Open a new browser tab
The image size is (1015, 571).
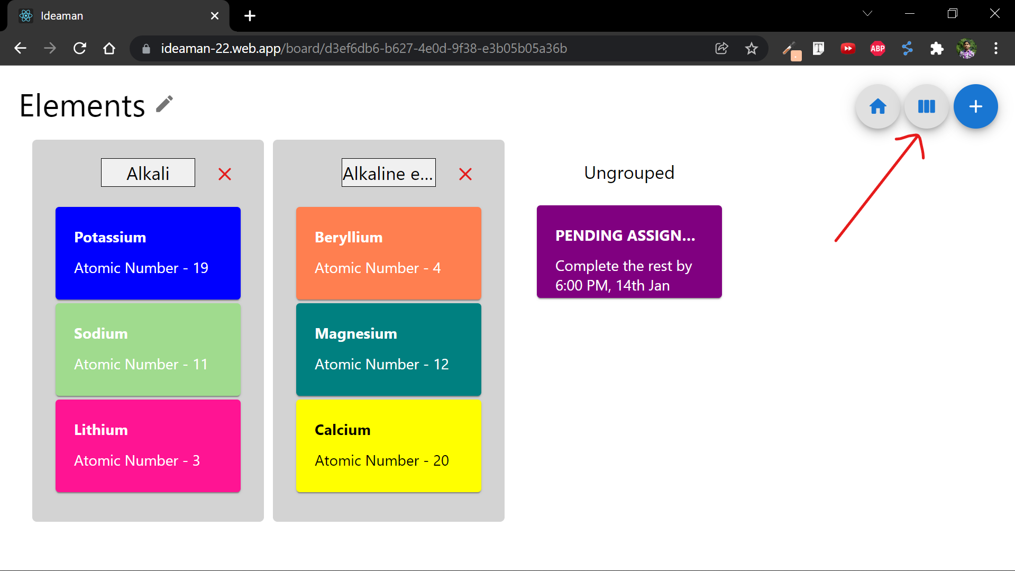tap(250, 16)
